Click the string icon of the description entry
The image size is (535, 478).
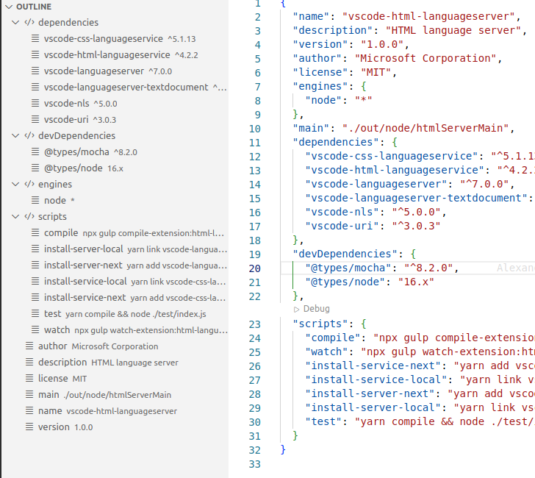coord(29,363)
